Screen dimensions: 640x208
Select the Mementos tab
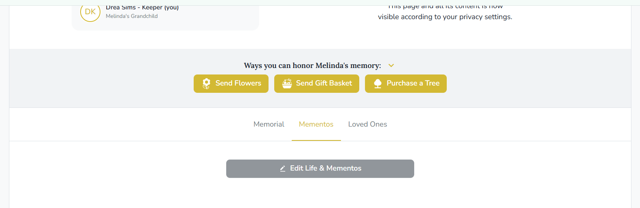316,124
